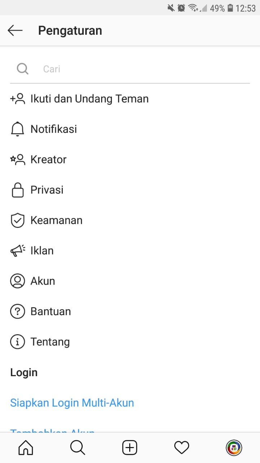This screenshot has height=463, width=260.
Task: Tap the add-person icon beside Ikuti
Action: click(x=18, y=99)
